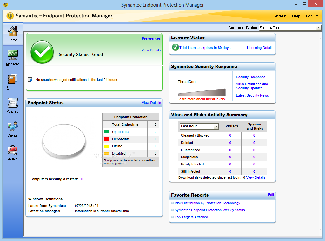Open the Clients page icon
325x241 pixels.
12,128
